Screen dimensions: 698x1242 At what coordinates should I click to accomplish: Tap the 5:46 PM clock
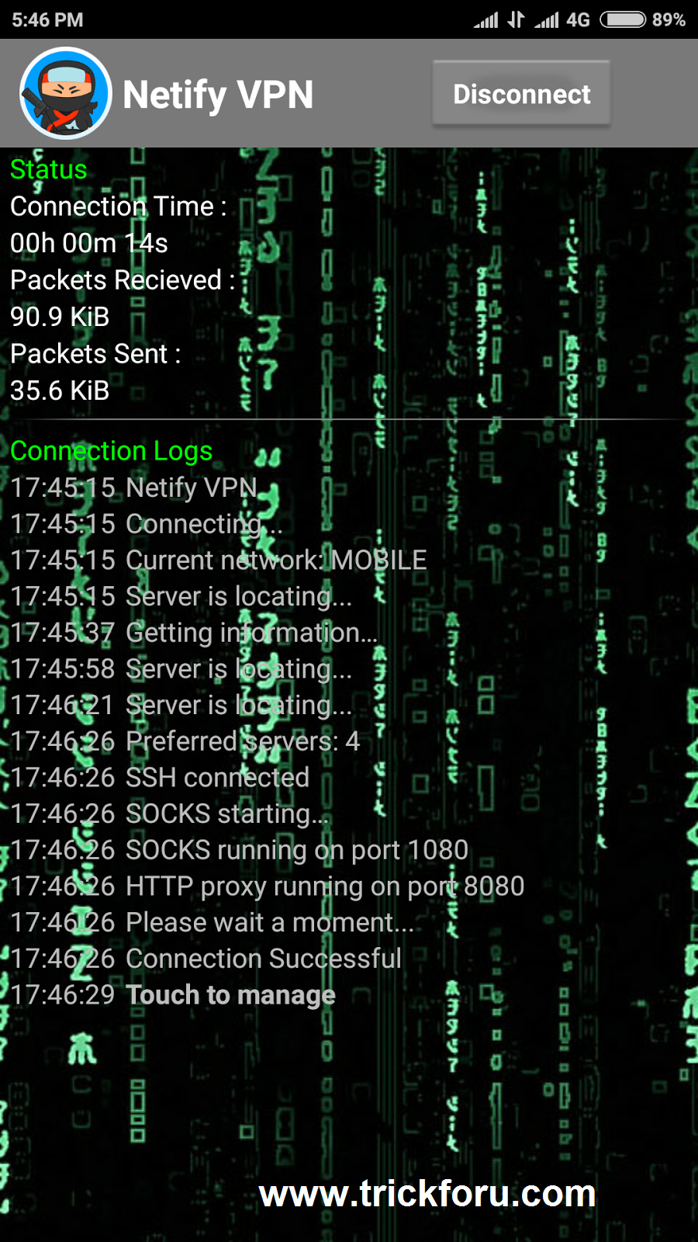tap(47, 19)
